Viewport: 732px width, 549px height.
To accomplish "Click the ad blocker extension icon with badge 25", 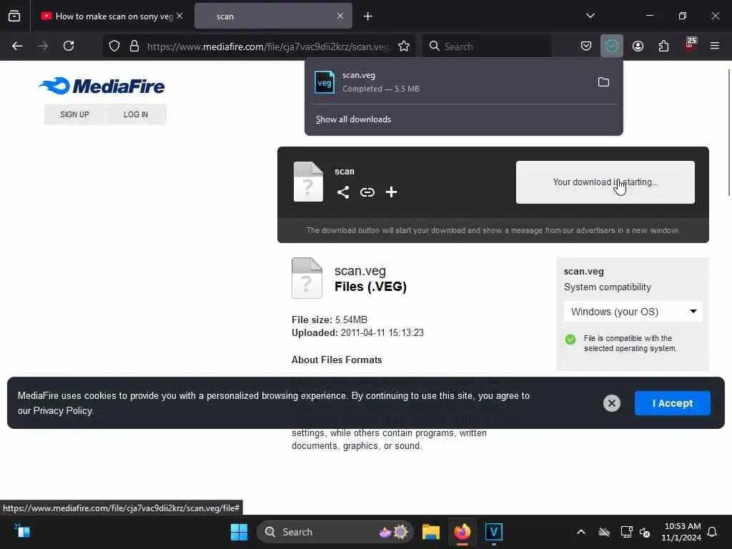I will pos(690,45).
